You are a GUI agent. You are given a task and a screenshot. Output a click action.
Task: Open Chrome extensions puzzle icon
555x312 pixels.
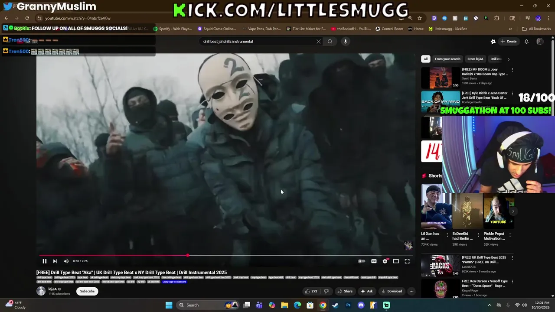tap(497, 18)
